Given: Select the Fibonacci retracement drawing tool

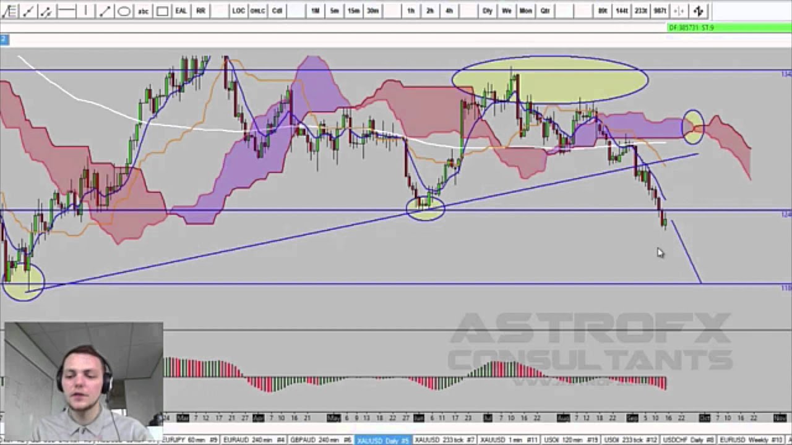Looking at the screenshot, I should coord(10,11).
